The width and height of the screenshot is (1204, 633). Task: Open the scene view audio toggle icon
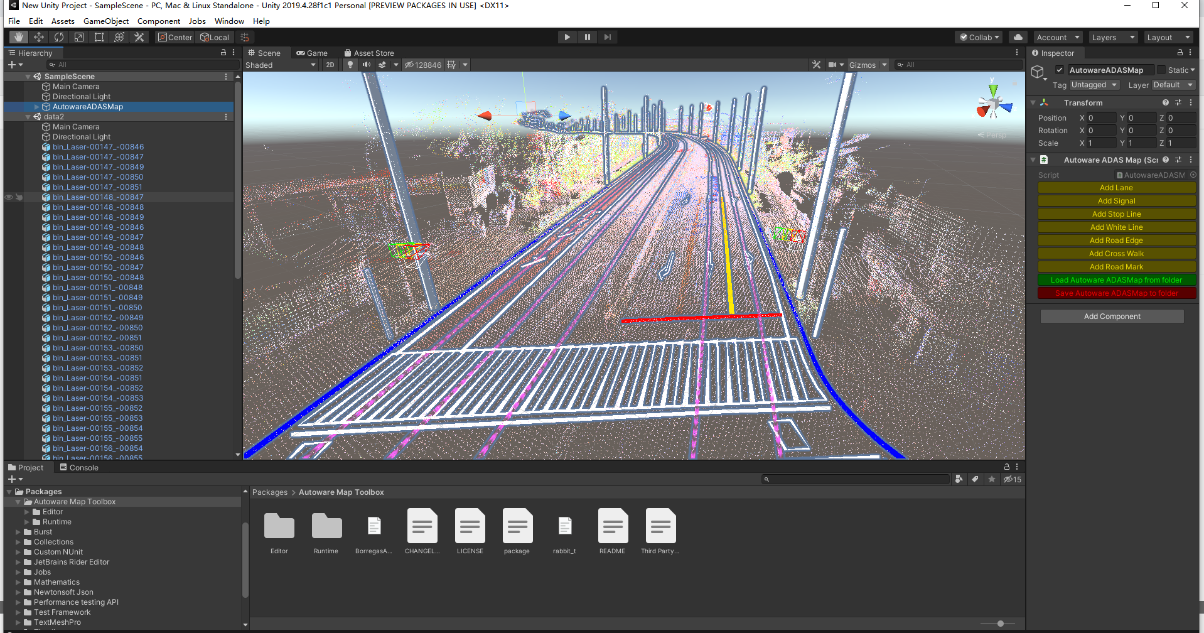pyautogui.click(x=366, y=65)
